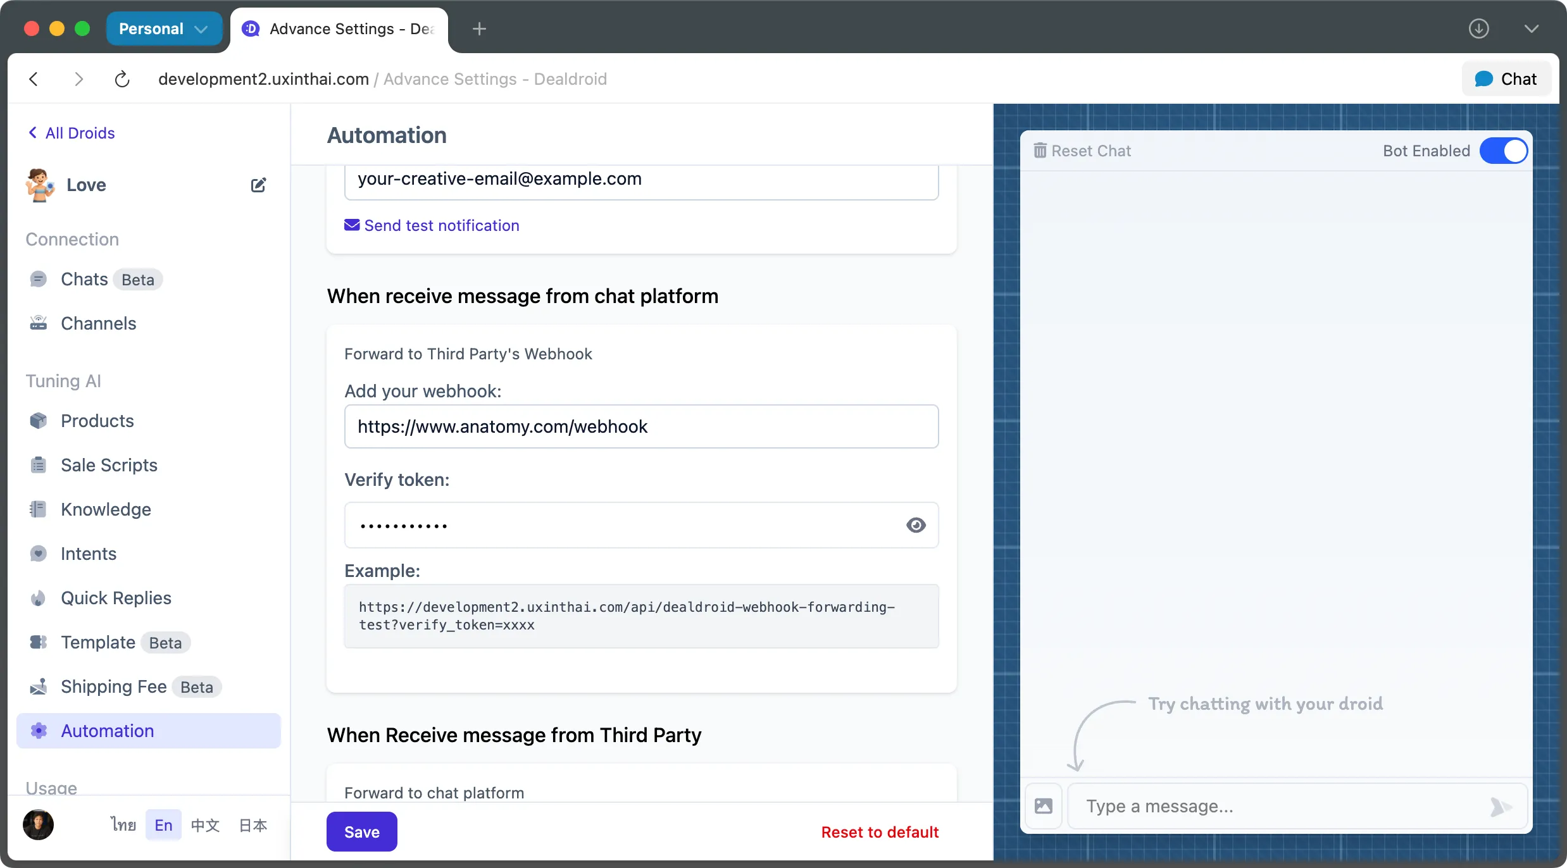The width and height of the screenshot is (1567, 868).
Task: Click Send test notification
Action: point(441,225)
